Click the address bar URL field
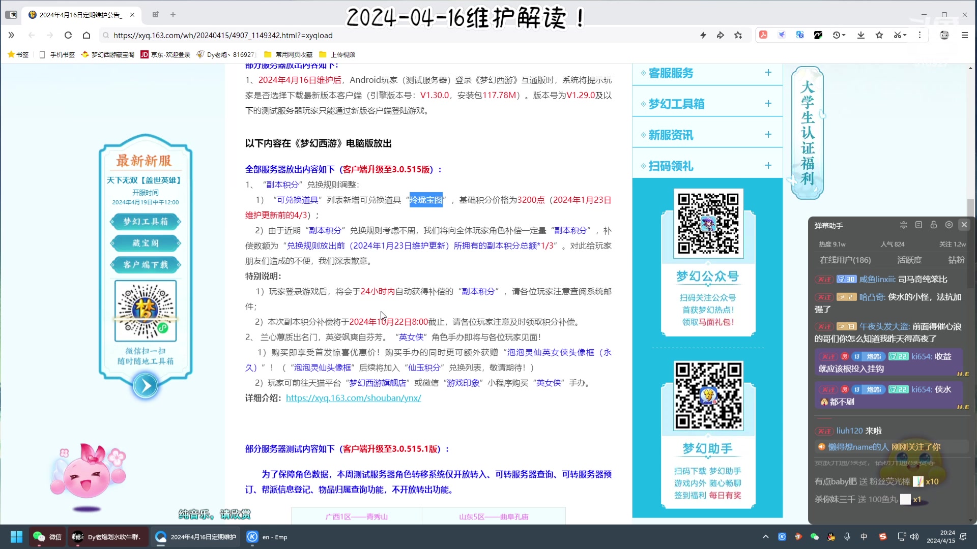This screenshot has width=977, height=549. click(397, 35)
